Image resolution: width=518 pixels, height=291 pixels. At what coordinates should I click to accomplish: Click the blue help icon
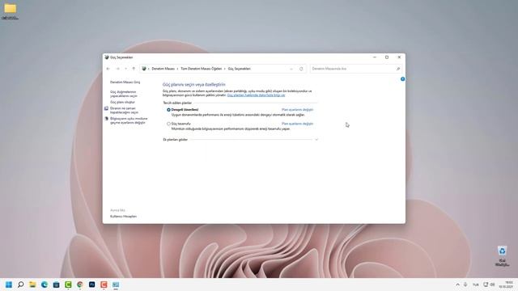click(x=402, y=79)
